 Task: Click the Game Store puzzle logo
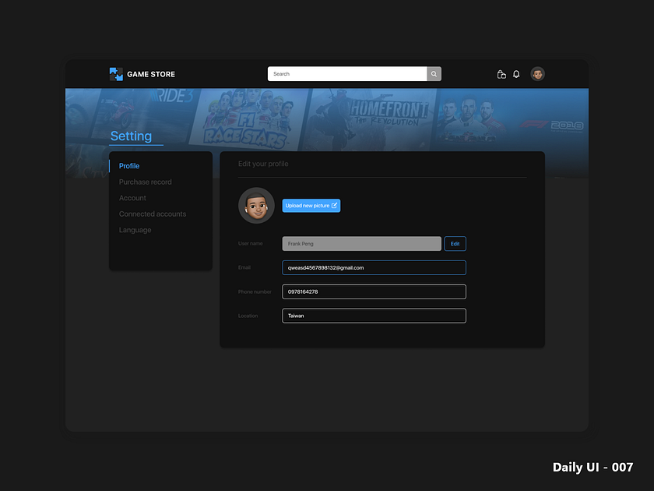click(x=116, y=73)
